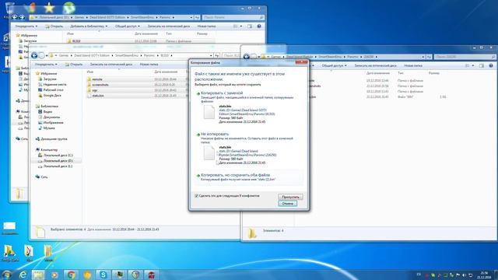Launch Internet Explorer from taskbar
The width and height of the screenshot is (498, 280).
23,275
